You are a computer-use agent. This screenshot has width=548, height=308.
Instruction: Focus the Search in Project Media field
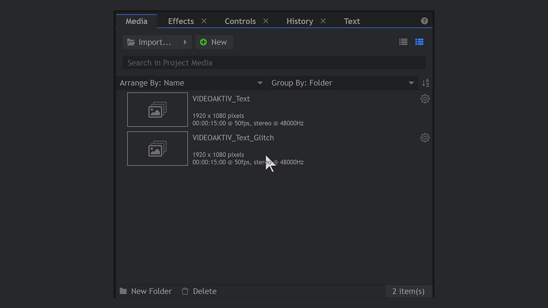point(274,63)
